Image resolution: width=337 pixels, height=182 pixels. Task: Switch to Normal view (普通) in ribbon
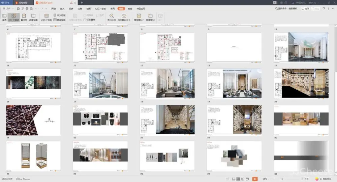click(x=4, y=17)
